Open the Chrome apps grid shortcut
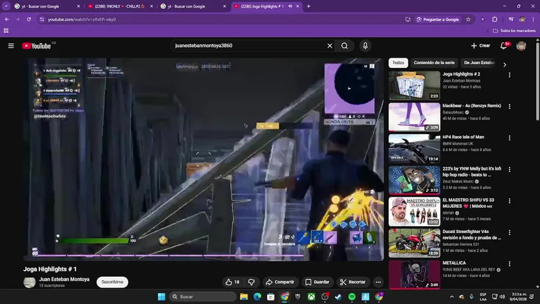 (6, 30)
